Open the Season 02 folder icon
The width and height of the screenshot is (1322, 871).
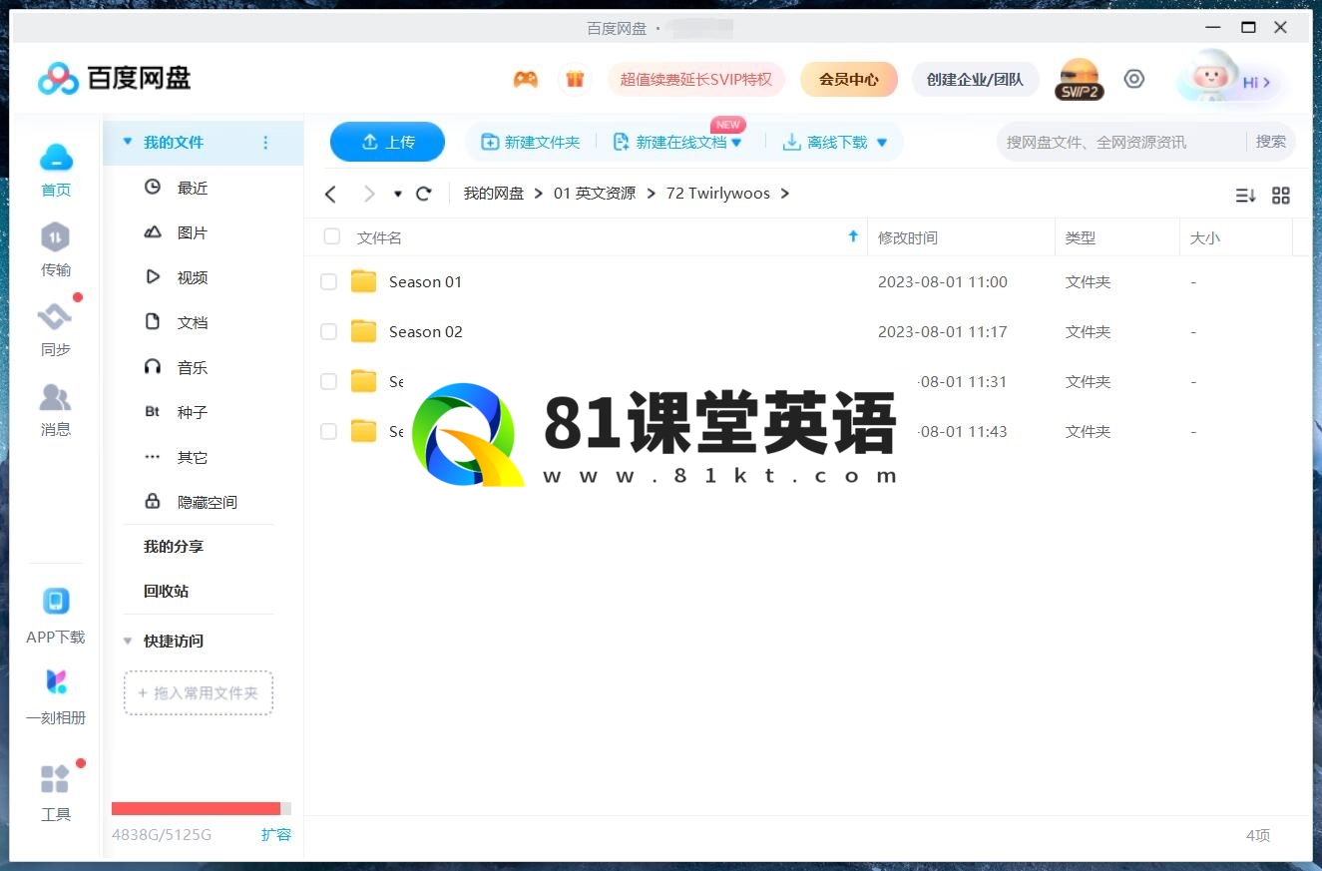(364, 331)
